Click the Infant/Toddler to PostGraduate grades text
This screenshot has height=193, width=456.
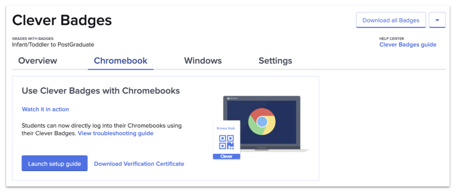pos(53,45)
